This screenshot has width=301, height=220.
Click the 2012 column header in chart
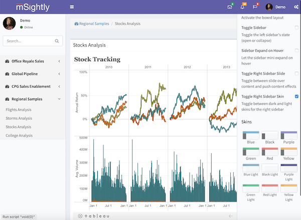pos(187,67)
